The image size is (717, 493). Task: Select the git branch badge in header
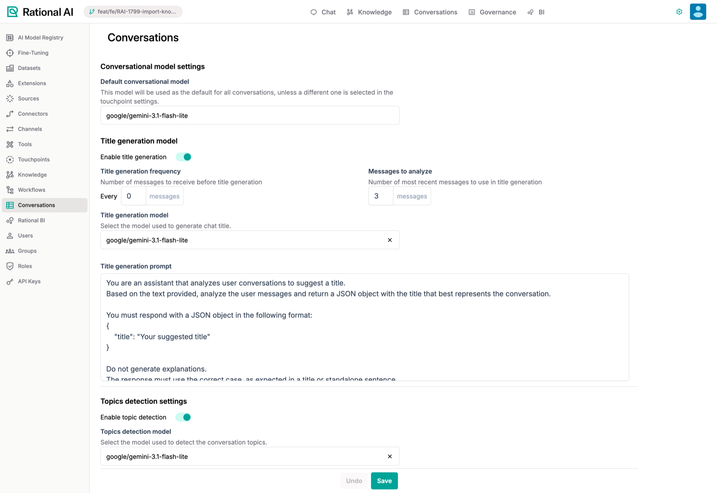133,12
